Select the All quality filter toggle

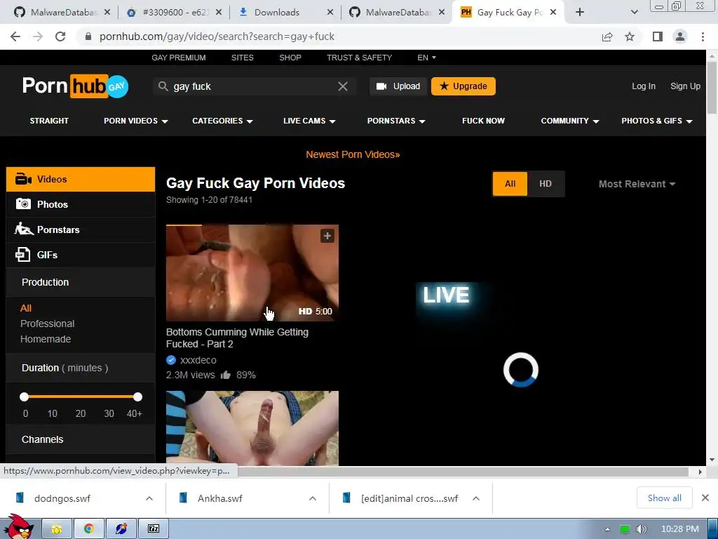click(x=510, y=184)
